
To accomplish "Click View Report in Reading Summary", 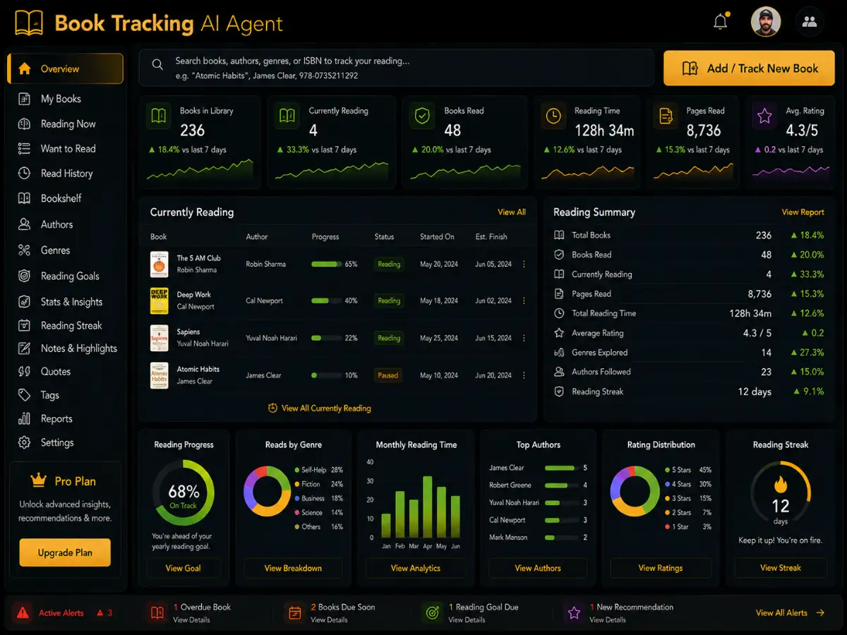I will tap(803, 212).
